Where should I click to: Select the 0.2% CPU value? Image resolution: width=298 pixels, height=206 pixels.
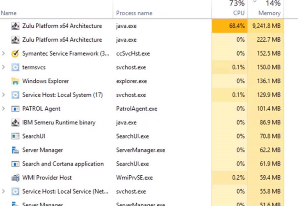point(238,177)
